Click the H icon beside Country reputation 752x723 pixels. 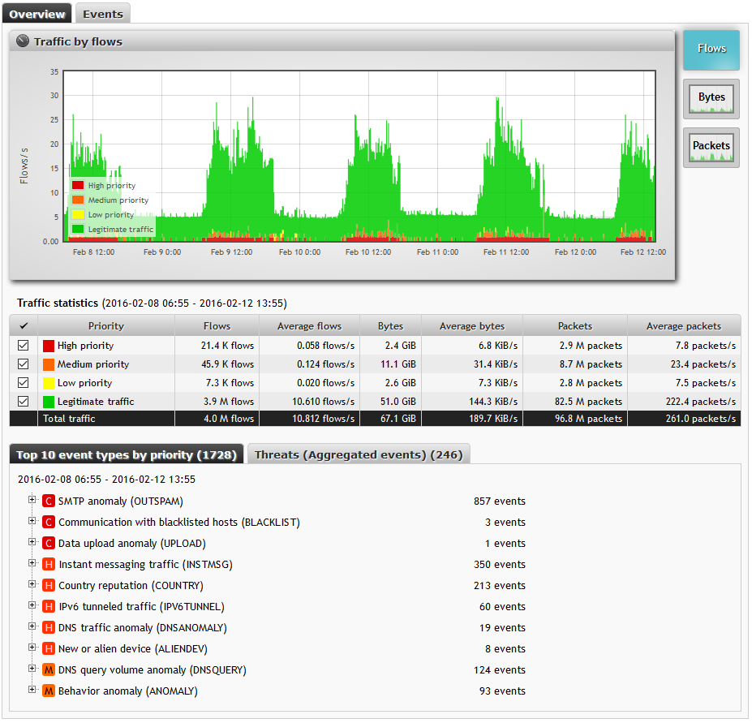(48, 585)
